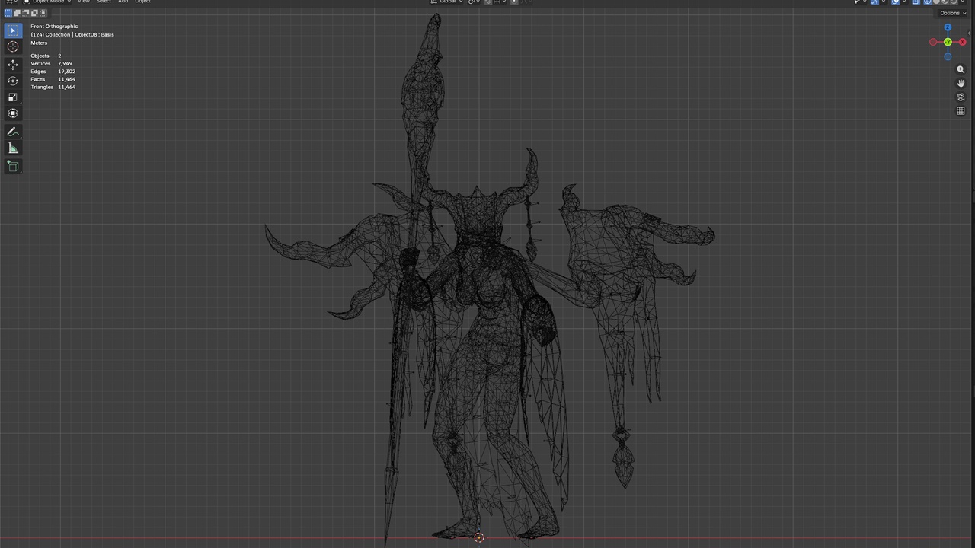Open the Object menu
Viewport: 975px width, 548px height.
coord(143,2)
